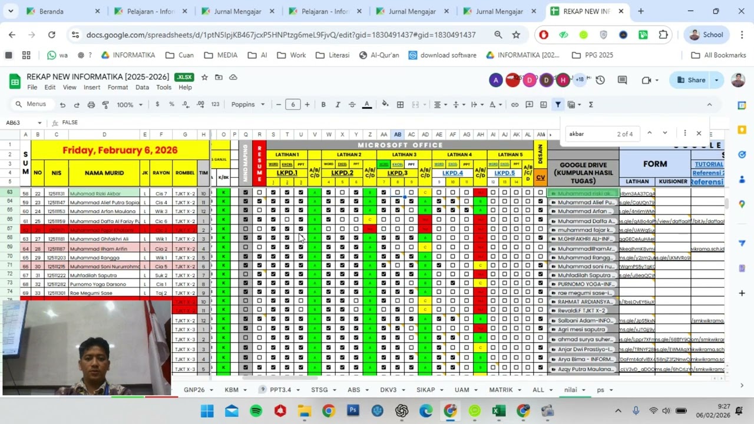
Task: Go to the previous search match
Action: 650,133
